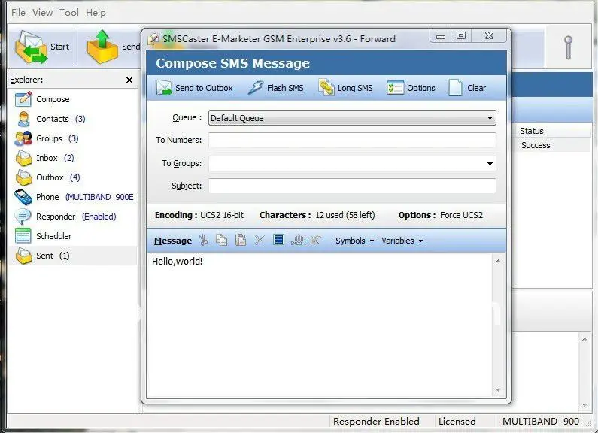Image resolution: width=598 pixels, height=433 pixels.
Task: Click the Flash SMS label
Action: pyautogui.click(x=285, y=88)
